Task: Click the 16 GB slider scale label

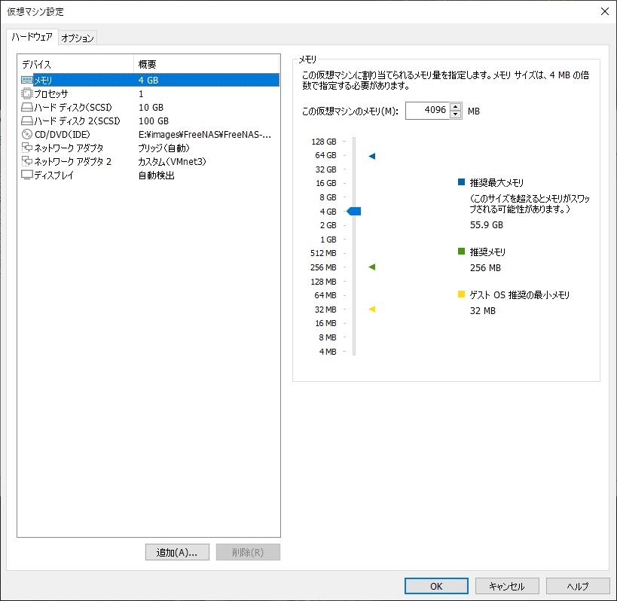Action: point(326,183)
